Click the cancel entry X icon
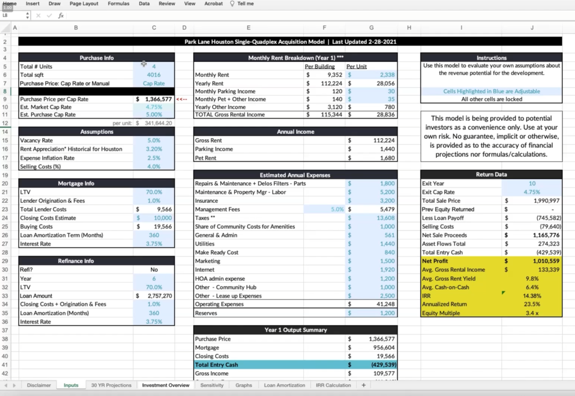 click(x=39, y=16)
